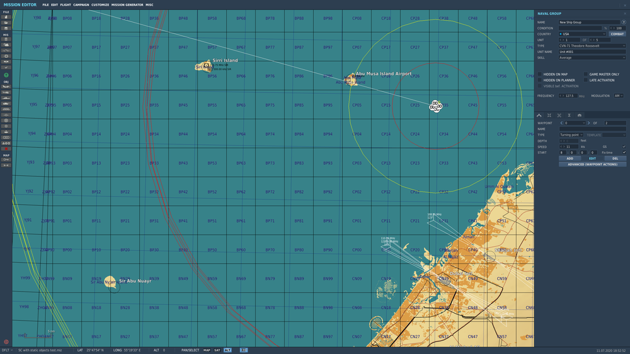Screen dimensions: 630x354
Task: Open the Mission Generator menu
Action: pyautogui.click(x=127, y=5)
